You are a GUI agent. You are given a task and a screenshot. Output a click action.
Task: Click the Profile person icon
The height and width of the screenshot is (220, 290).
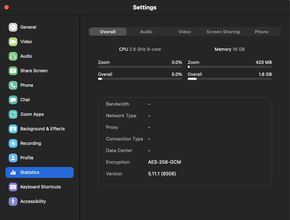13,158
